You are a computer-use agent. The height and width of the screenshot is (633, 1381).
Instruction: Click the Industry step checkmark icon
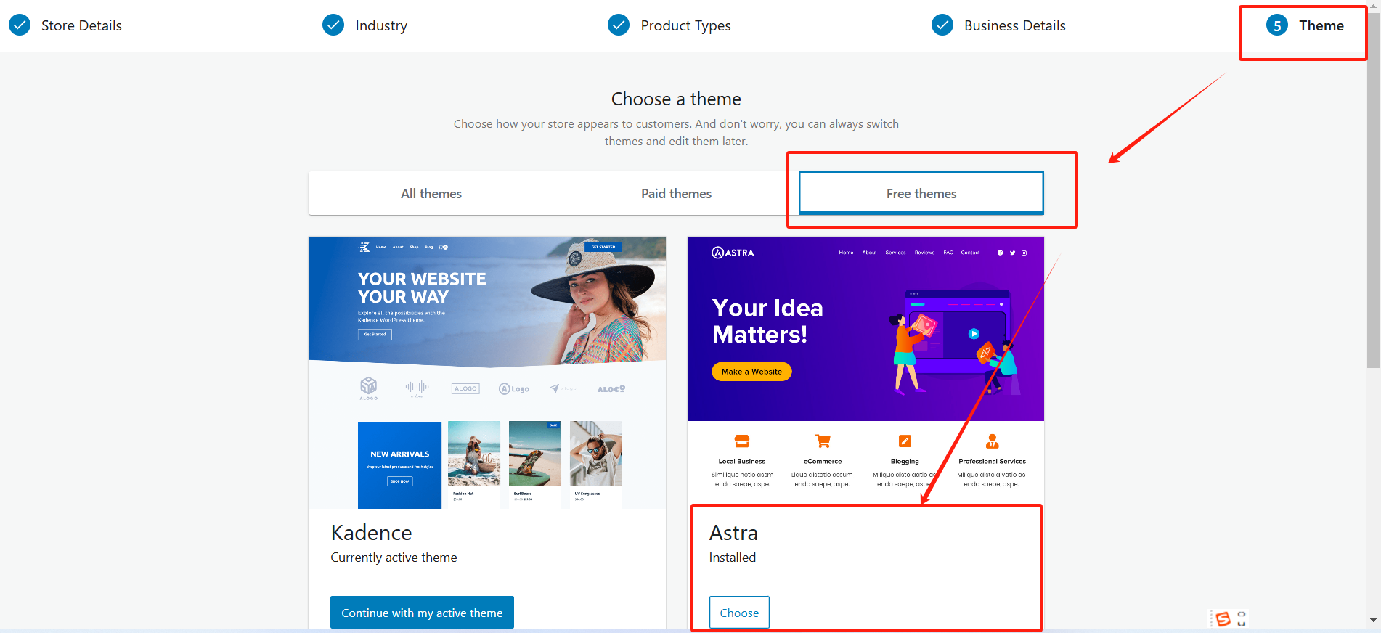333,25
